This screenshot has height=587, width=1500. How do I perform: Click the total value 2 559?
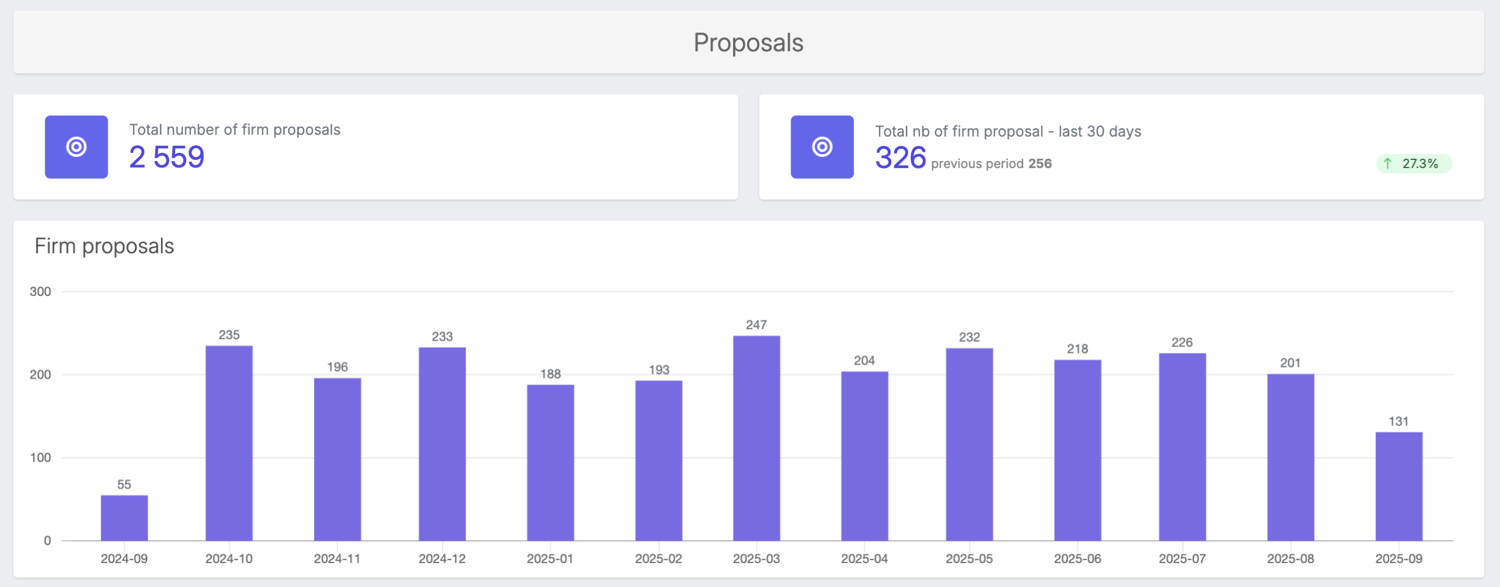pos(167,157)
